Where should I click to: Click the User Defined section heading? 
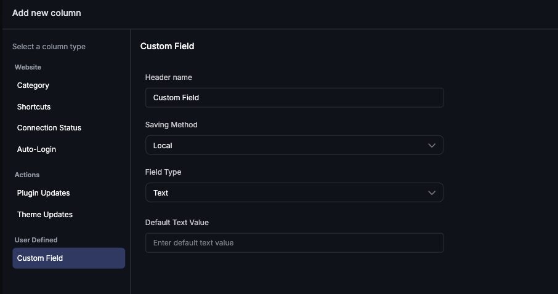tap(36, 240)
